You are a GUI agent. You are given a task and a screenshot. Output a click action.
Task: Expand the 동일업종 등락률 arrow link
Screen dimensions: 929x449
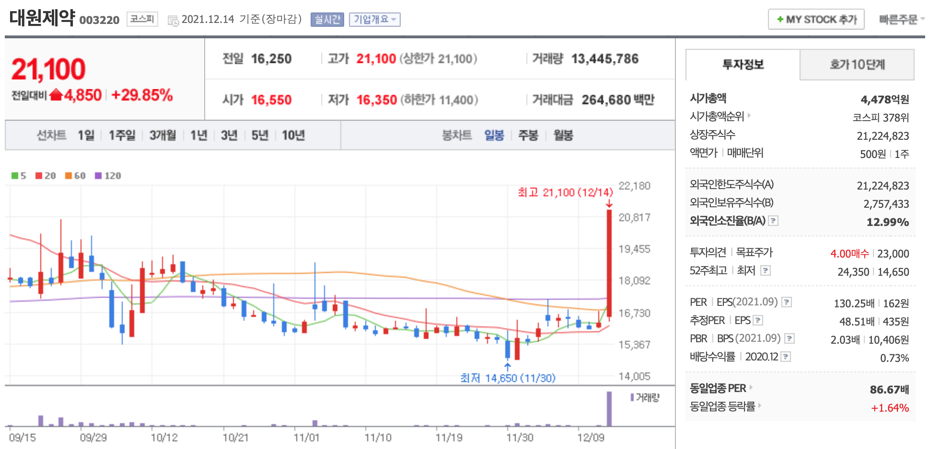pos(760,405)
